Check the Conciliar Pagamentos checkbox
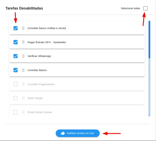The image size is (156, 141). [16, 84]
